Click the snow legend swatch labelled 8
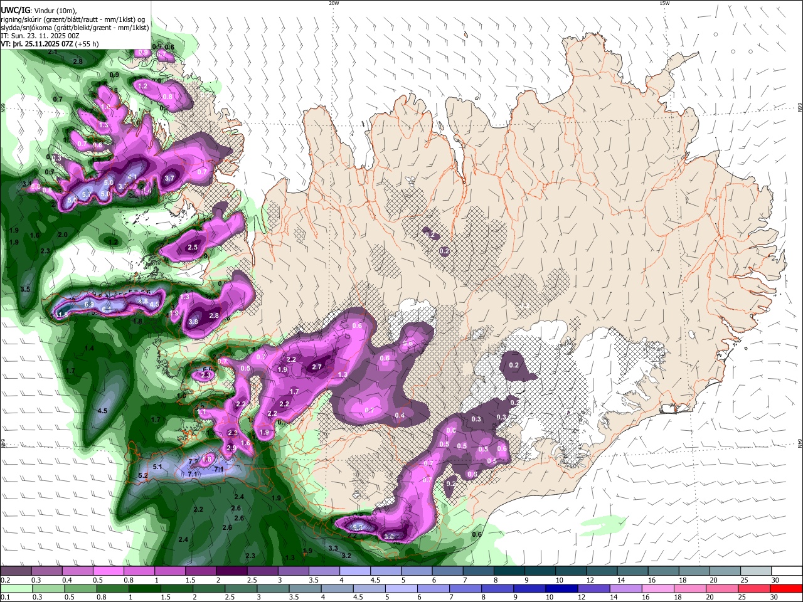The height and width of the screenshot is (602, 803). (509, 571)
